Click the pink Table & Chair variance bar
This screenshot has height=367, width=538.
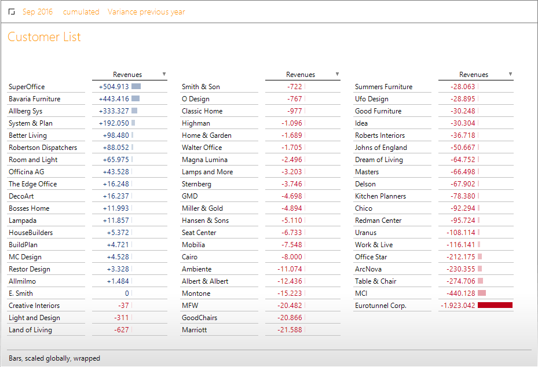coord(480,281)
